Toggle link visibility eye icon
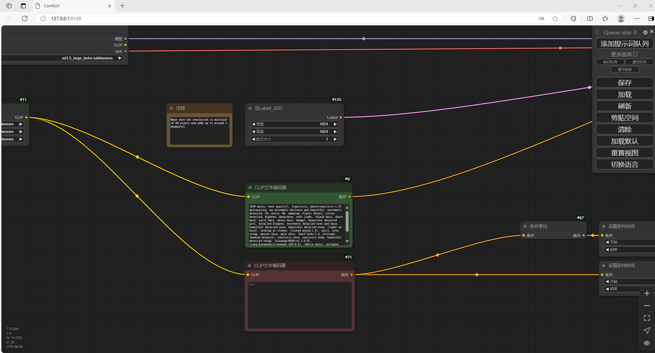This screenshot has height=353, width=655. 647,343
